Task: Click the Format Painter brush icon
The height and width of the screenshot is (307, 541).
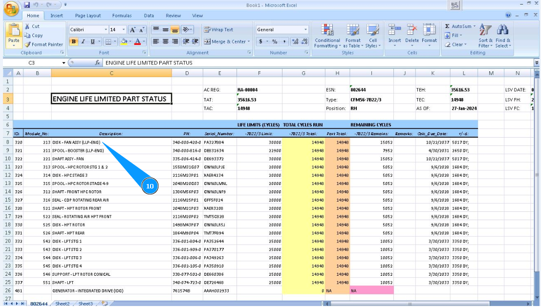Action: [x=28, y=44]
